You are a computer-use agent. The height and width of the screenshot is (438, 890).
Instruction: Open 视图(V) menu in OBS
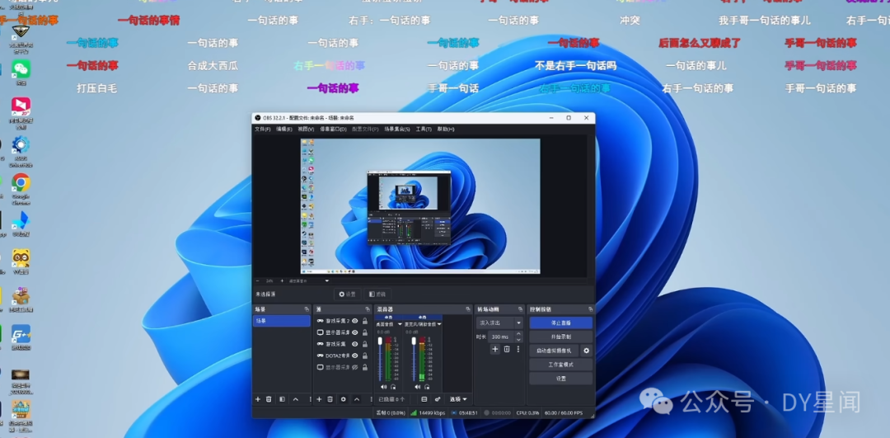pos(306,129)
